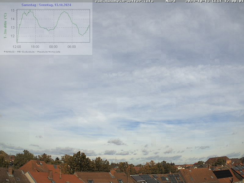244x183 pixels.
Task: Click the 14 value on temperature axis
Action: tap(13, 19)
